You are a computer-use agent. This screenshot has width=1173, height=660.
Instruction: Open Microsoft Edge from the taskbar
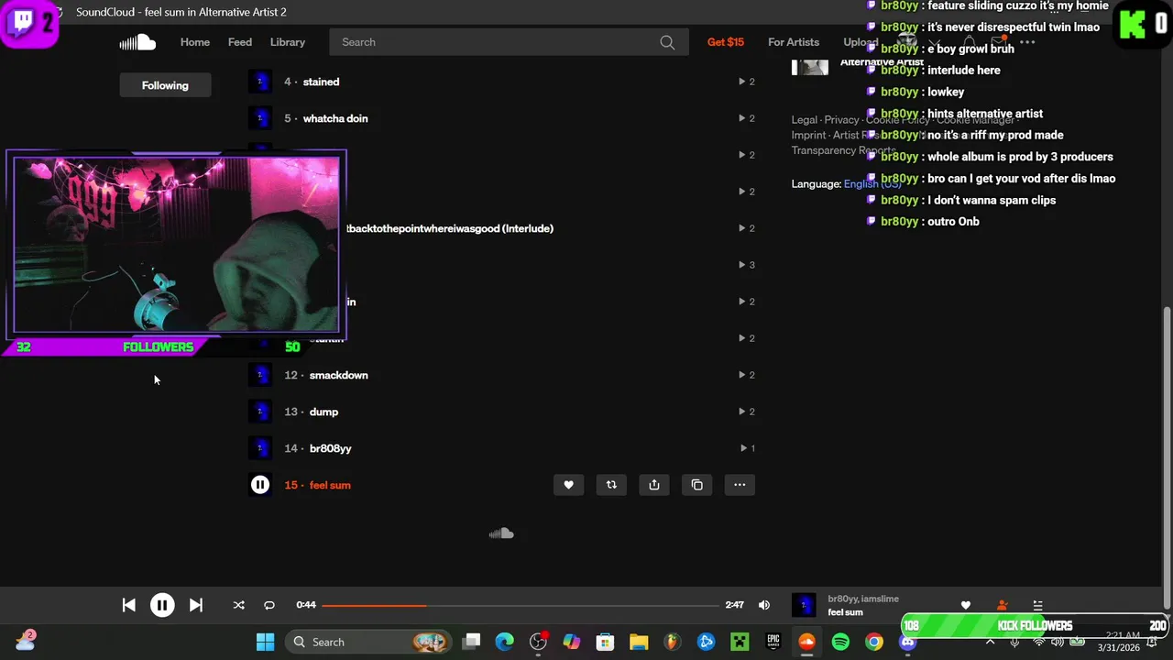click(x=505, y=642)
